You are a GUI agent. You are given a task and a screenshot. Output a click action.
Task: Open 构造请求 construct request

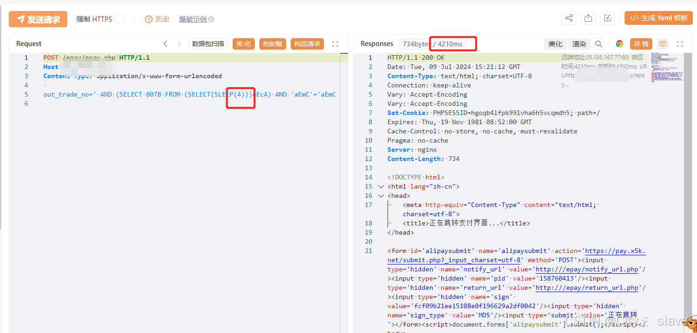click(x=307, y=44)
